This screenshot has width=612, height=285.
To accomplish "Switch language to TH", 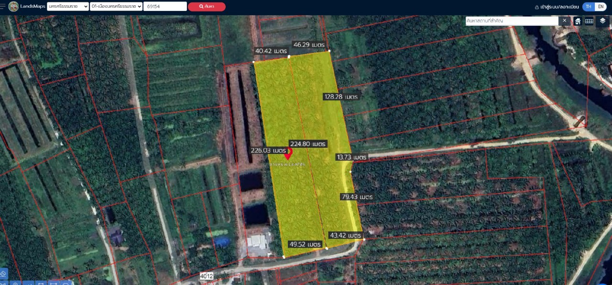I will click(x=589, y=7).
